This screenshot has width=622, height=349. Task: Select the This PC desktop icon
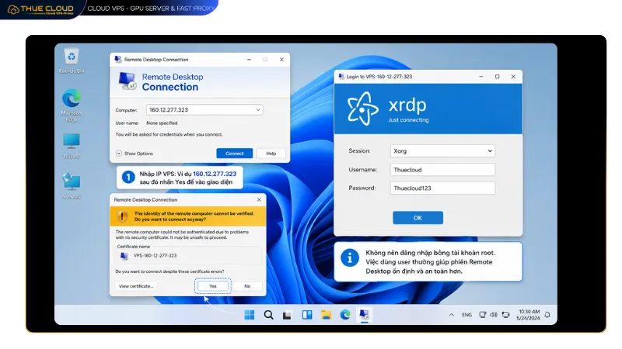tap(72, 146)
